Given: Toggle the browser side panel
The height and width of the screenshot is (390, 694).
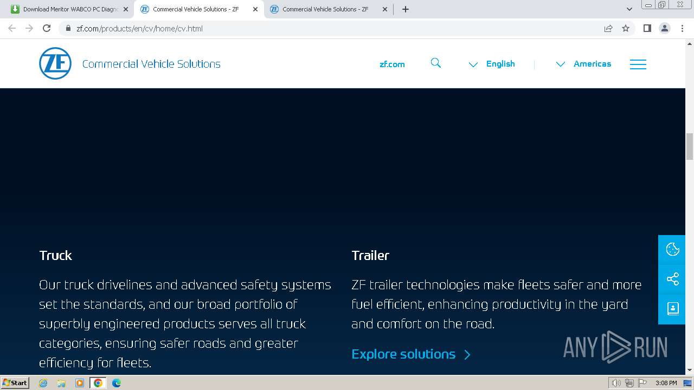Looking at the screenshot, I should pos(647,28).
